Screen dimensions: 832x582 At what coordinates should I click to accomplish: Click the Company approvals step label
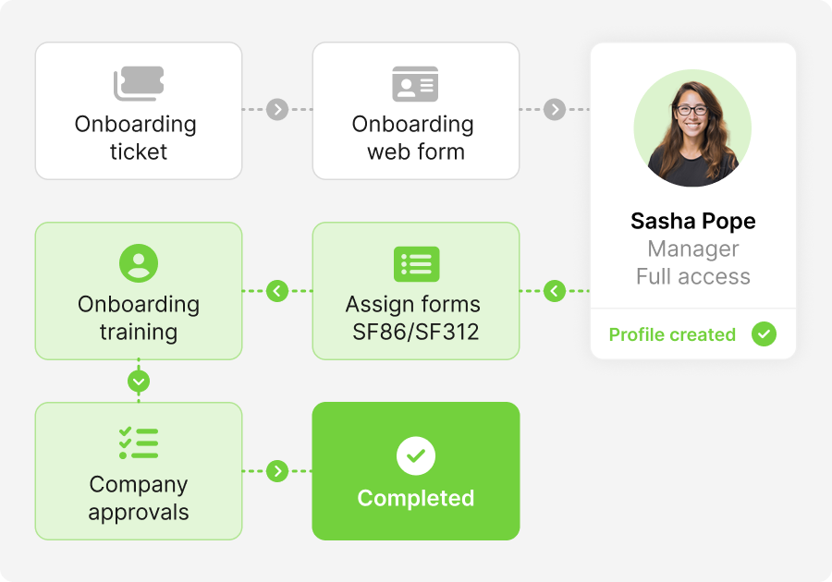139,498
